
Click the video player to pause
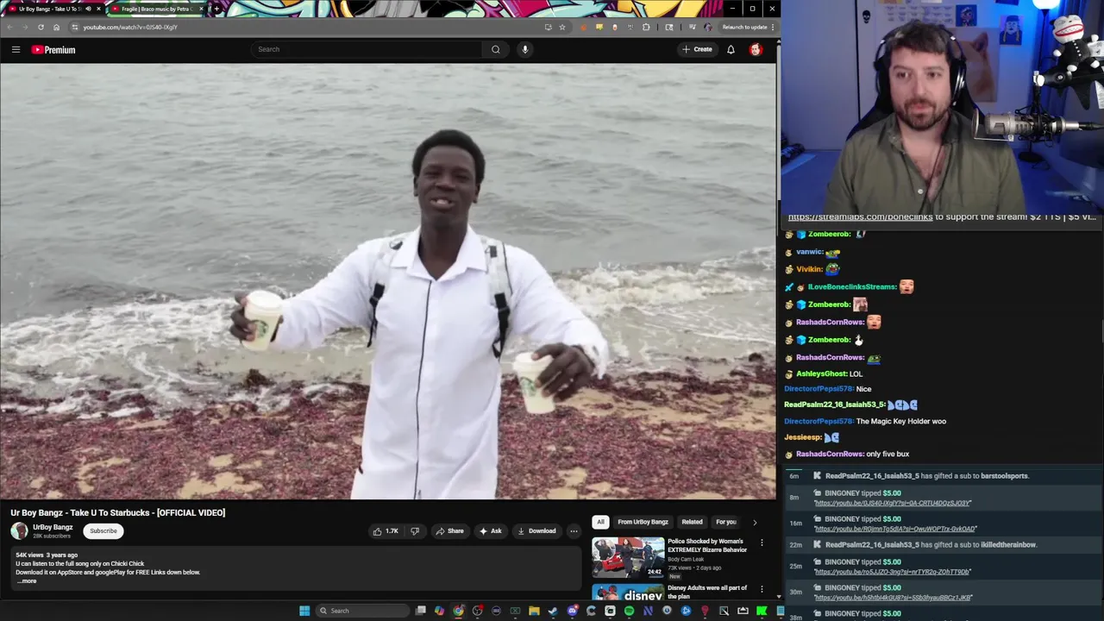pos(388,280)
